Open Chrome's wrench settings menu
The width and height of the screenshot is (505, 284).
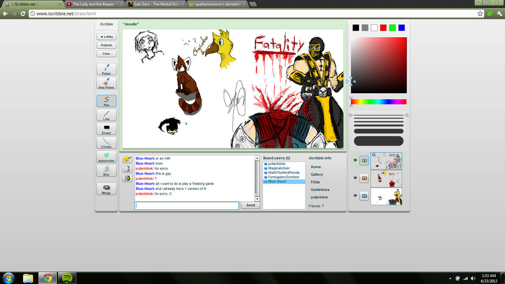(x=499, y=14)
